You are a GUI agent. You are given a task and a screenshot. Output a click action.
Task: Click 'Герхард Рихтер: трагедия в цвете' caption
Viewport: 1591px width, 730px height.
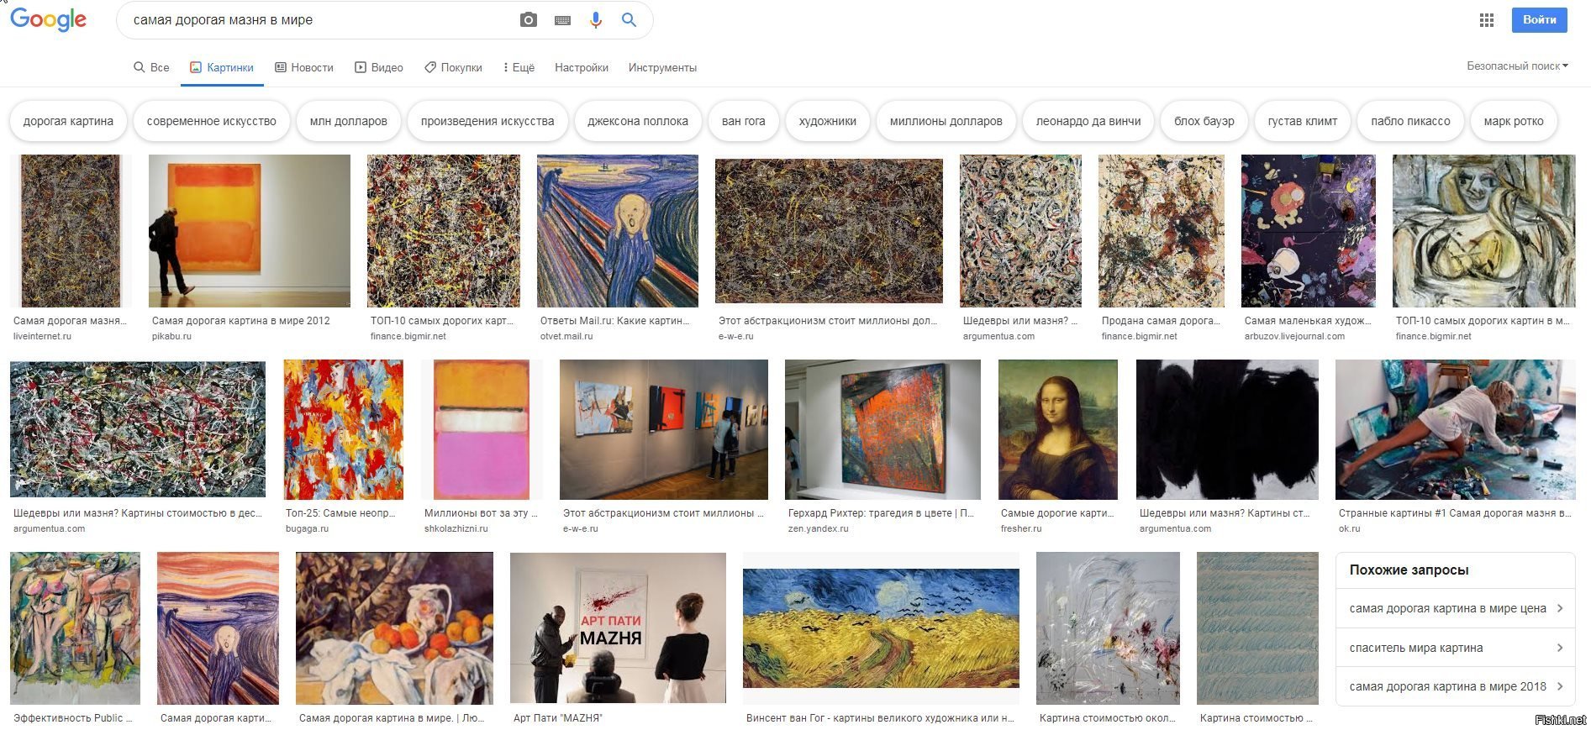tap(881, 513)
